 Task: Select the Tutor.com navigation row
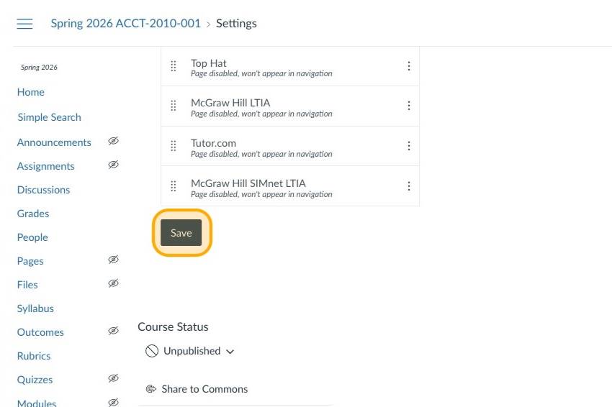click(x=288, y=146)
